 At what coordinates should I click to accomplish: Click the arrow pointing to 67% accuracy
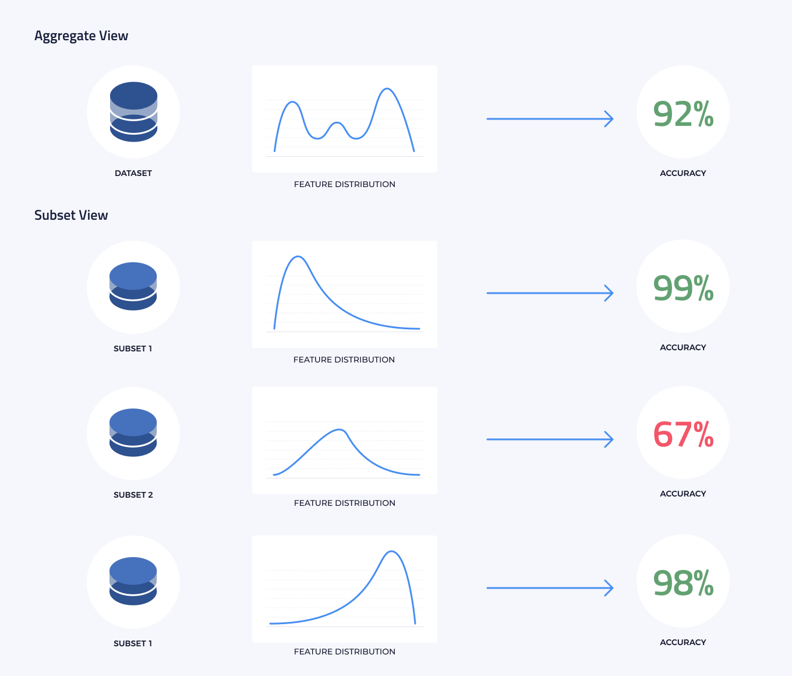tap(550, 439)
